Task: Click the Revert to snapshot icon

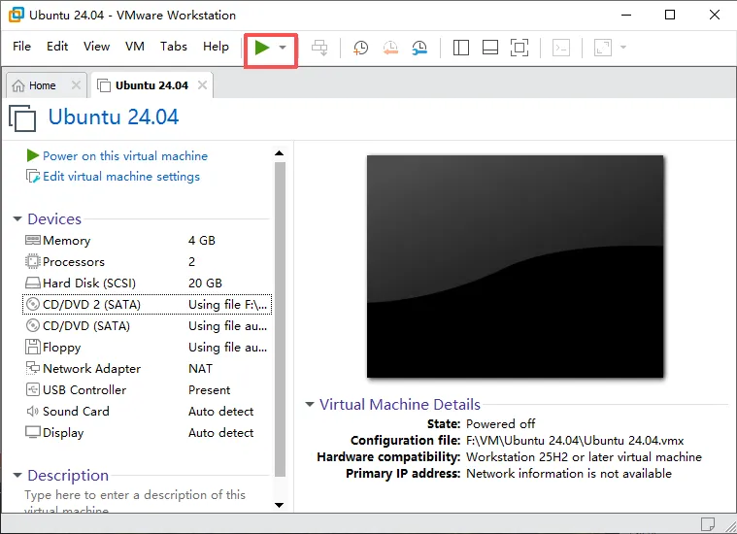Action: pos(390,48)
